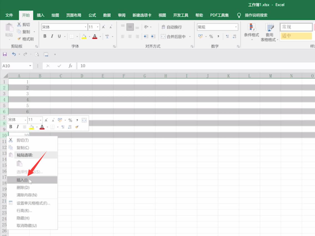
Task: Click the Save icon in quick access toolbar
Action: click(x=5, y=54)
